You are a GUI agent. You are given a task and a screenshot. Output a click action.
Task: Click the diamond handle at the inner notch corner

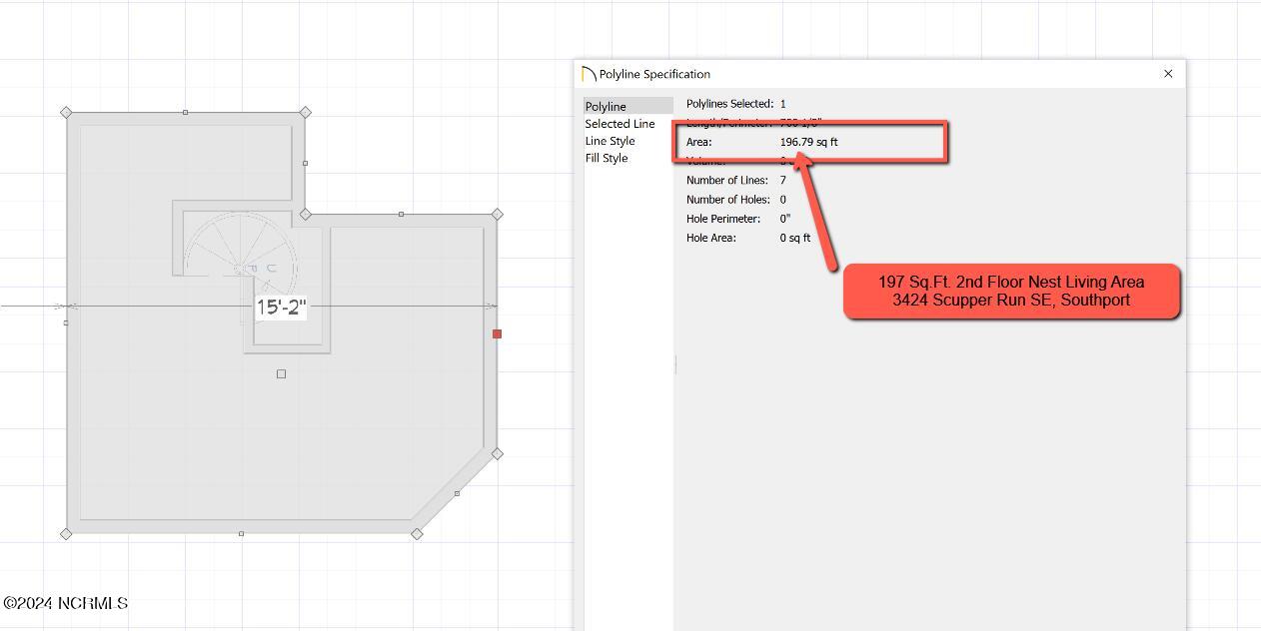tap(306, 214)
